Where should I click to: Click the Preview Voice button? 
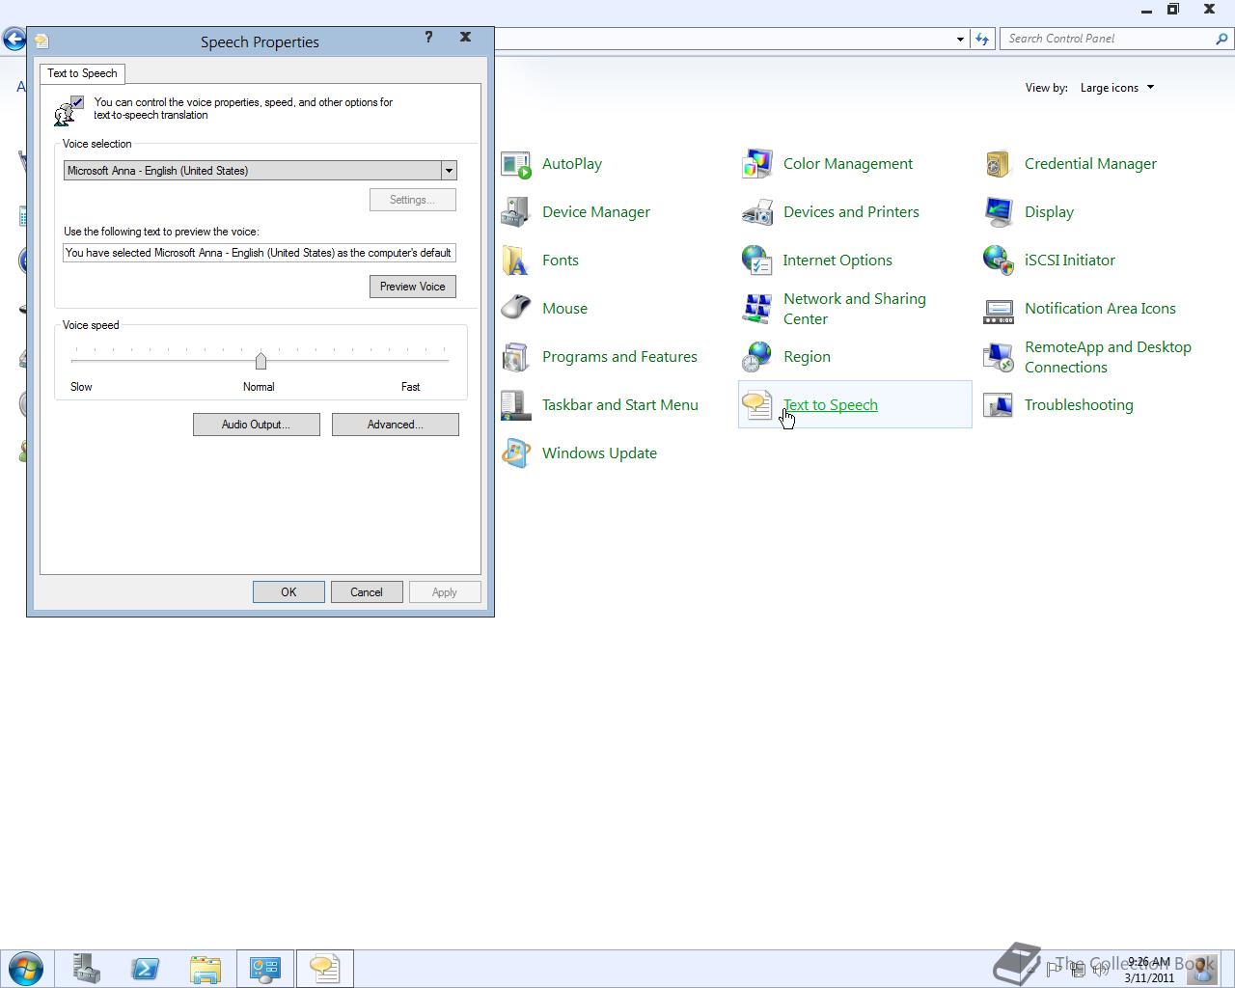click(413, 287)
